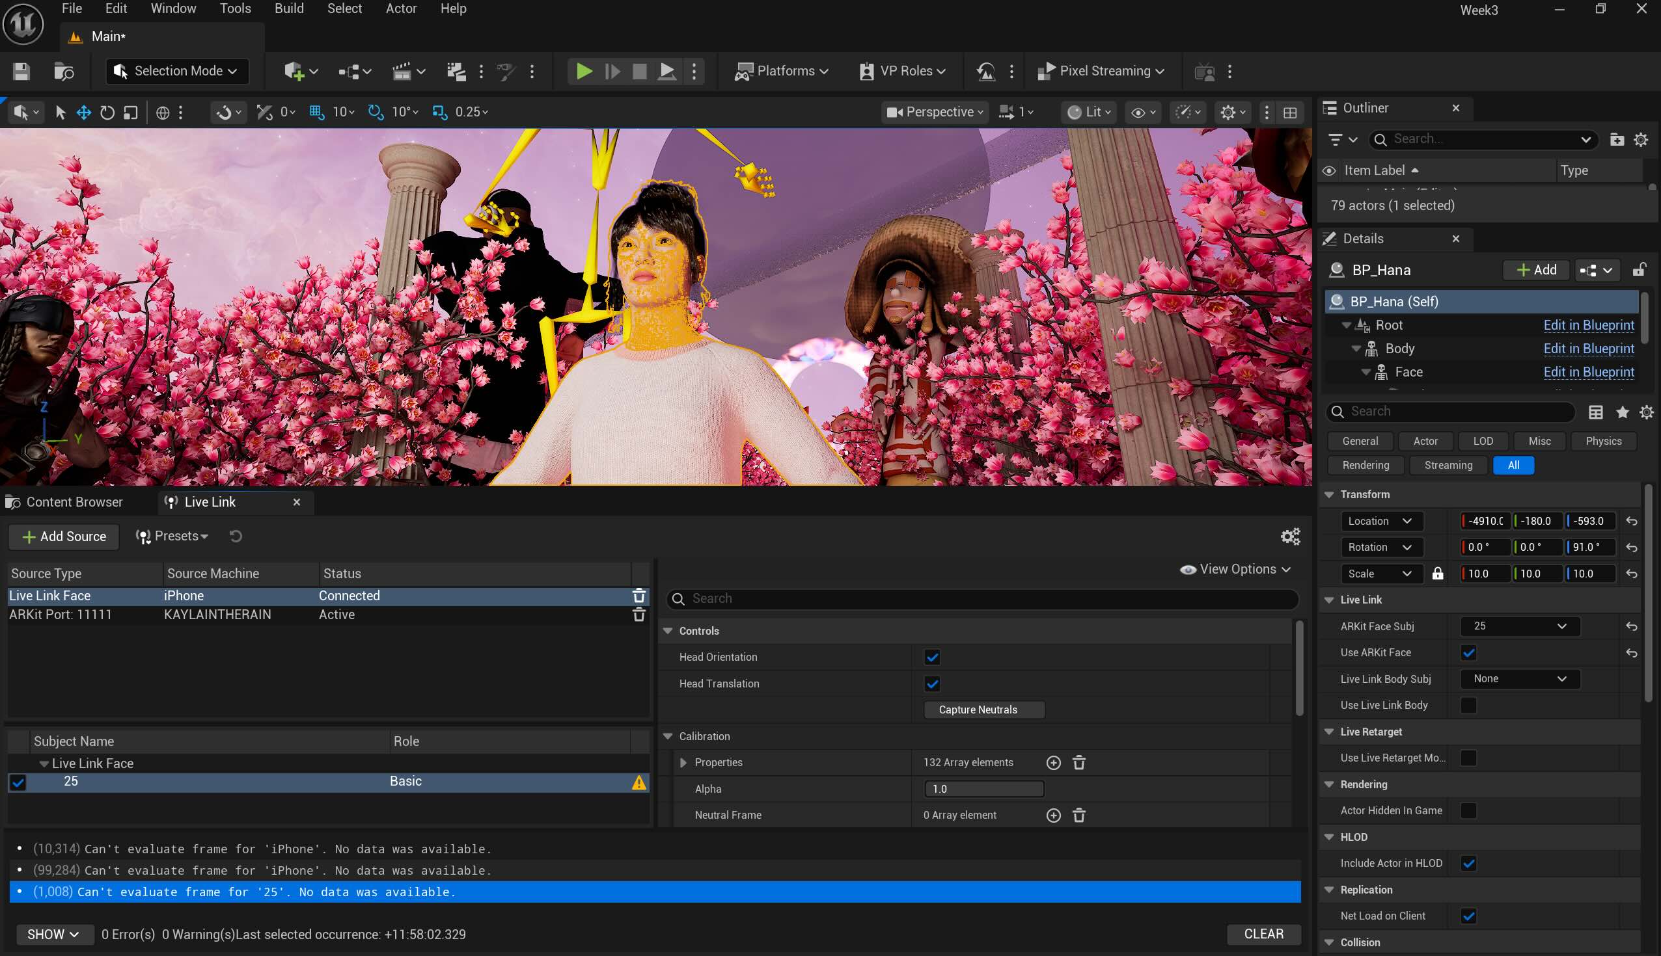Add element to Properties array
Screen dimensions: 1661x956
pos(1053,762)
